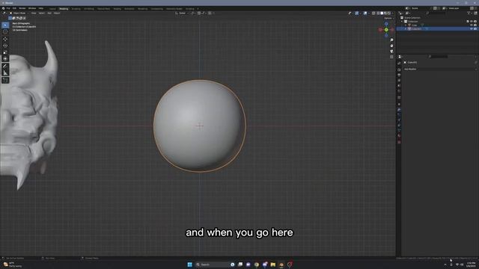Viewport: 479px width, 269px height.
Task: Click the viewport zoom magnifier gizmo
Action: pyautogui.click(x=391, y=40)
